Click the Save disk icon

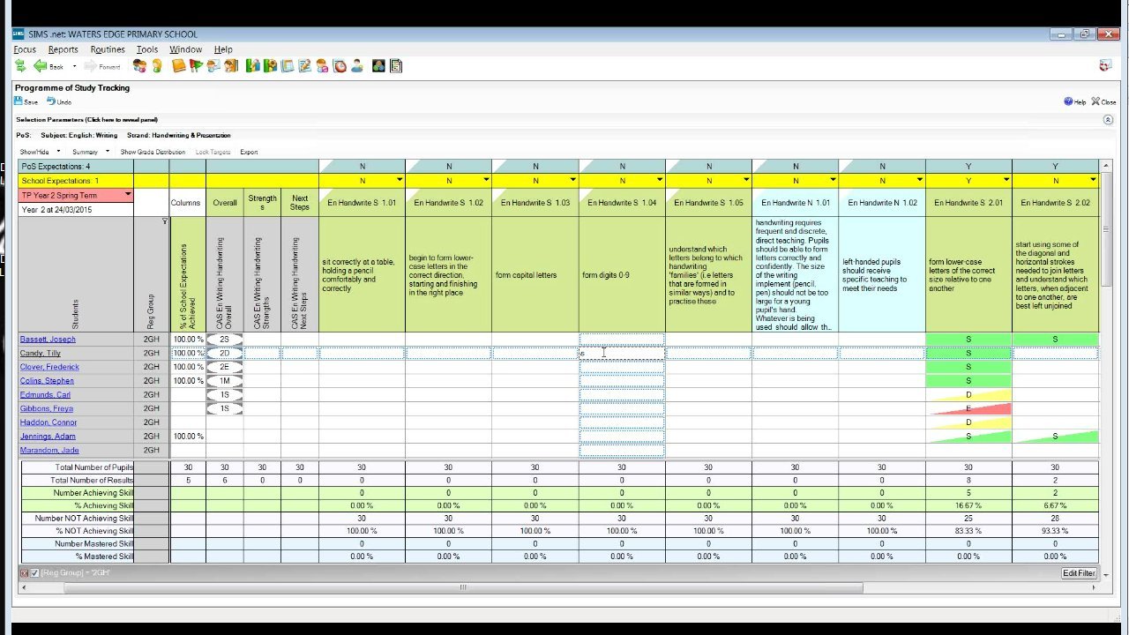[19, 101]
